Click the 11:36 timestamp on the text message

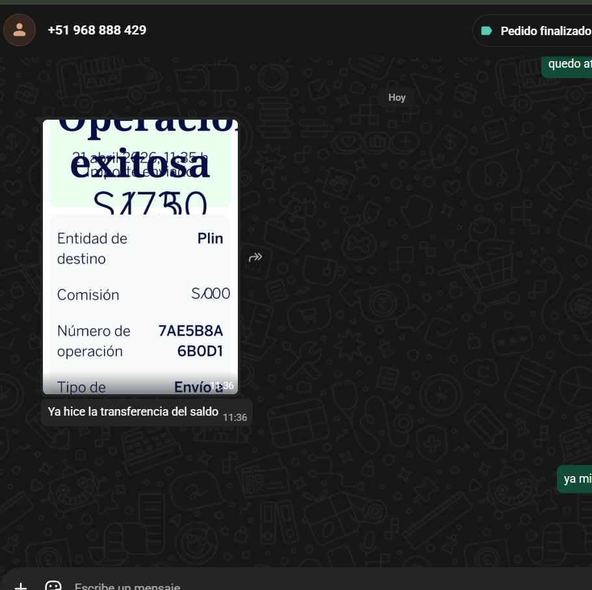pyautogui.click(x=235, y=418)
